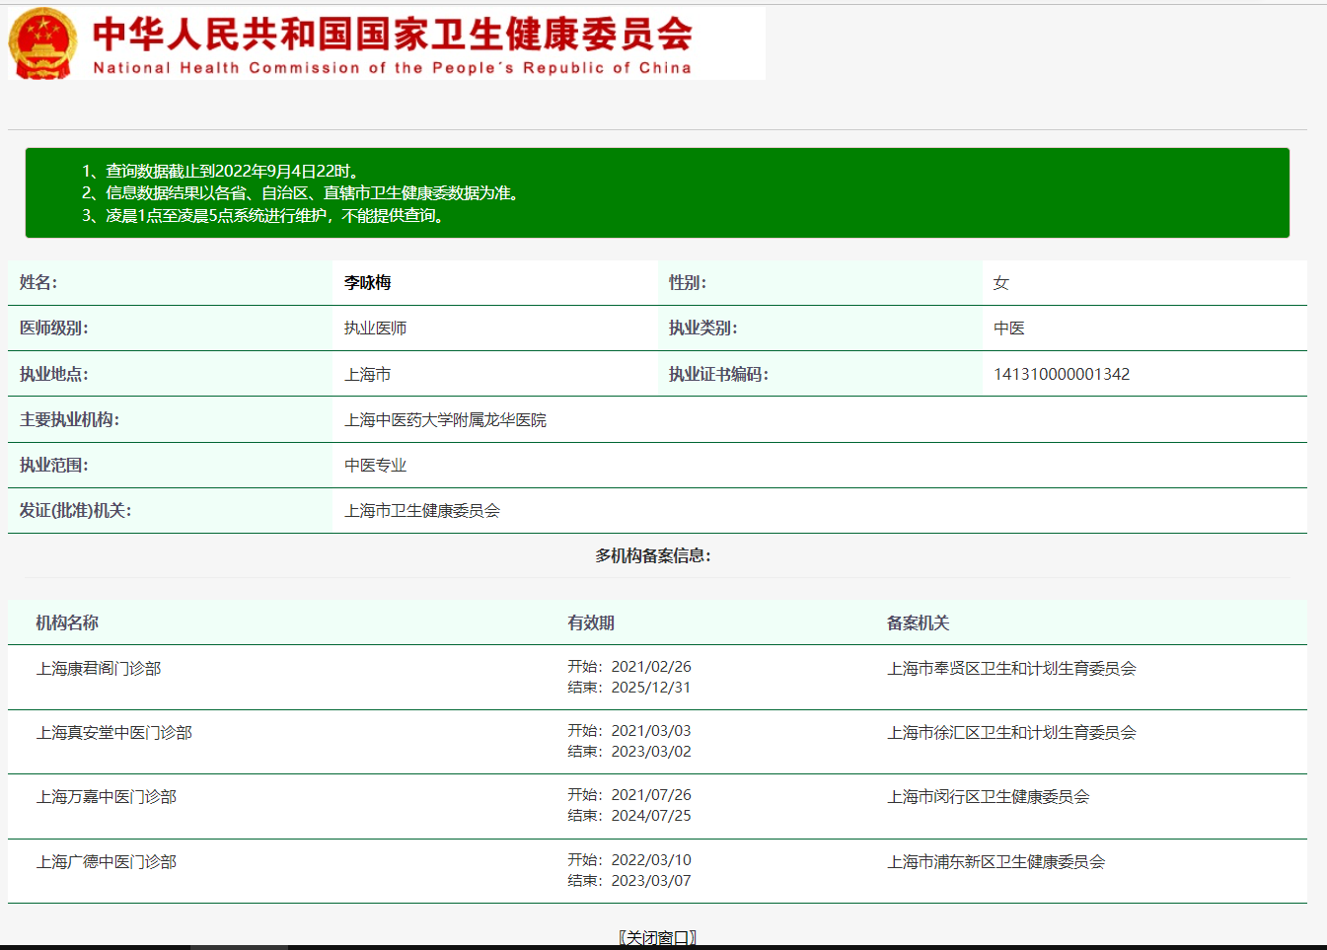Click the 中医 practice category value
Image resolution: width=1327 pixels, height=950 pixels.
(x=1009, y=329)
